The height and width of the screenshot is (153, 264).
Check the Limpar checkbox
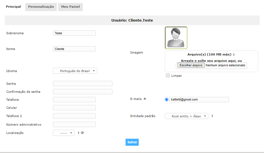[x=168, y=75]
